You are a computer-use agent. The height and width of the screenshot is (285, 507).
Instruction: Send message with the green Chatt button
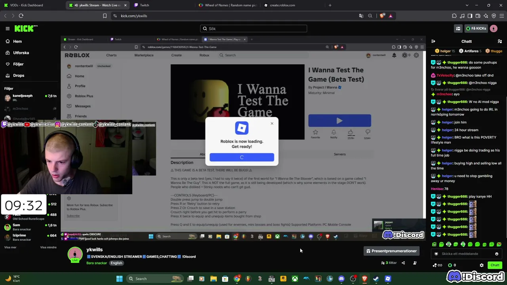click(495, 265)
